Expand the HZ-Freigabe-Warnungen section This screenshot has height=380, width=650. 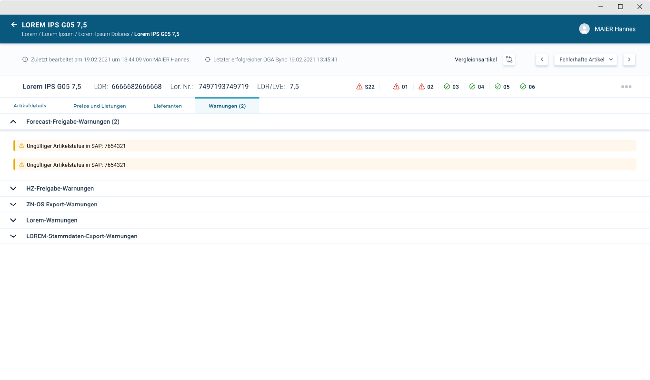click(x=13, y=188)
